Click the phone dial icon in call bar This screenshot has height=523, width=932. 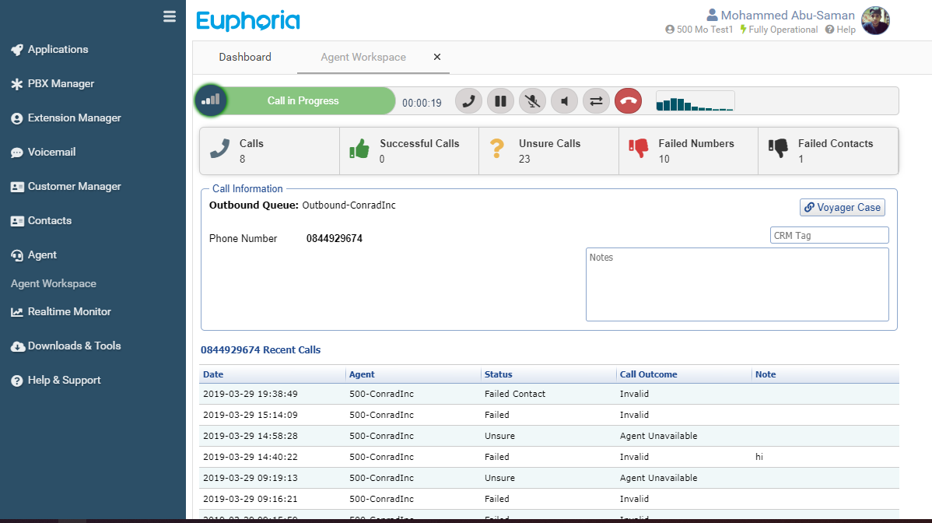(468, 101)
